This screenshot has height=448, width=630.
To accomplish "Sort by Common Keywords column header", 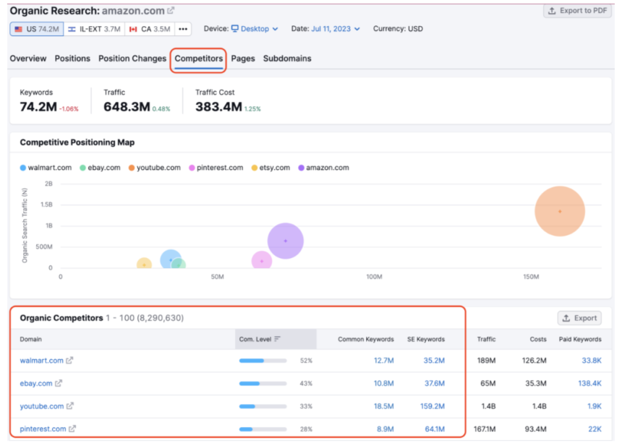I will [365, 339].
